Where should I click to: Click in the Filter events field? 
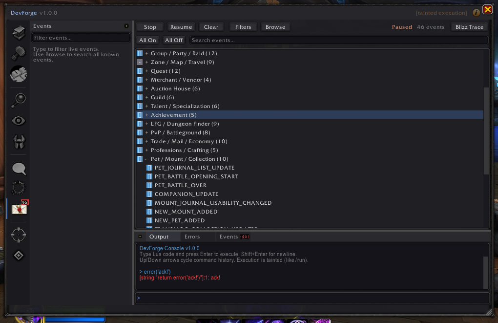pyautogui.click(x=81, y=38)
